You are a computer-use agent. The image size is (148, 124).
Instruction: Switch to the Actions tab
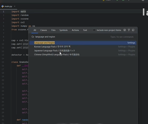click(x=75, y=30)
